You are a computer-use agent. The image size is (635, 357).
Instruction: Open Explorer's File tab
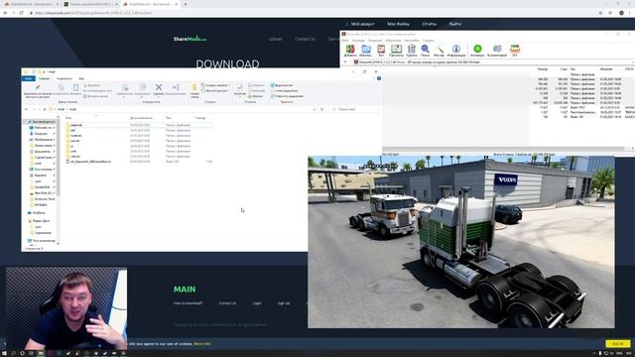[29, 78]
